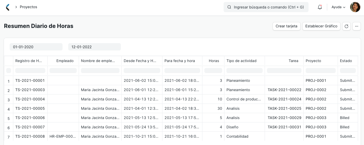Click the magnifier icon in search bar
Image resolution: width=364 pixels, height=145 pixels.
(x=229, y=7)
